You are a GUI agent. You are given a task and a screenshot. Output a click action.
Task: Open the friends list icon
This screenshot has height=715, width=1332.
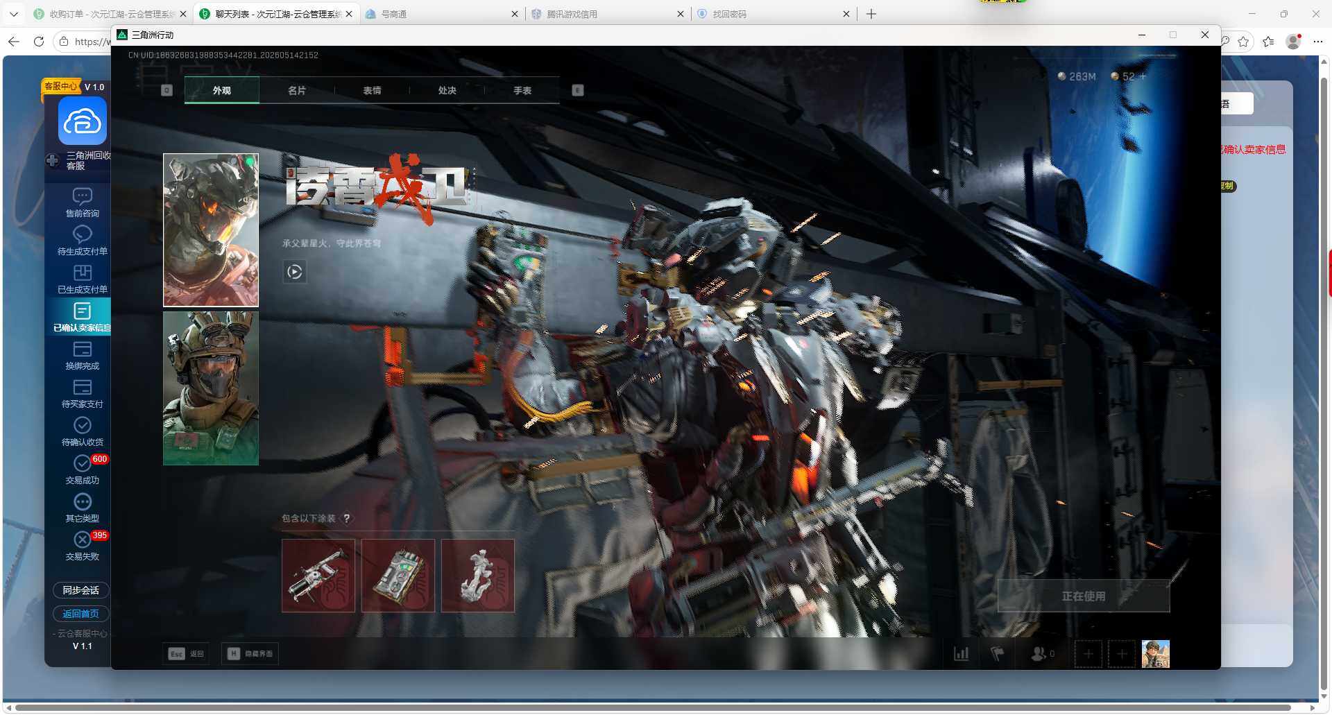1042,653
